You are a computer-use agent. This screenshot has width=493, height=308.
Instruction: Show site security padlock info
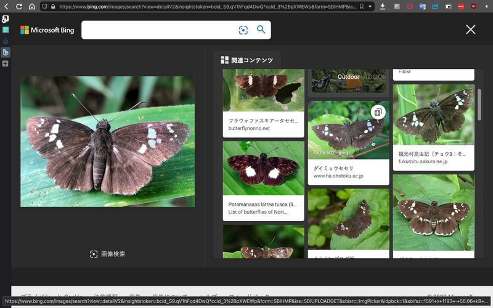[53, 6]
